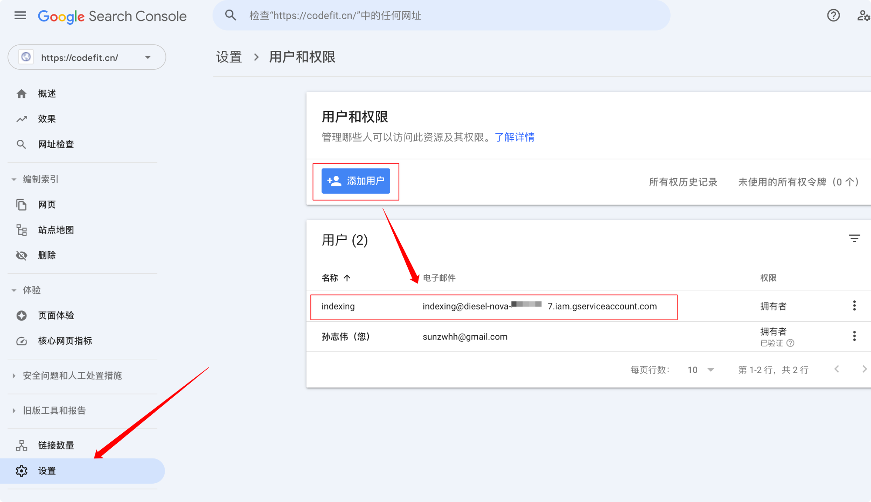
Task: Click the sunzwhh@gmail.com email cell
Action: tap(465, 337)
